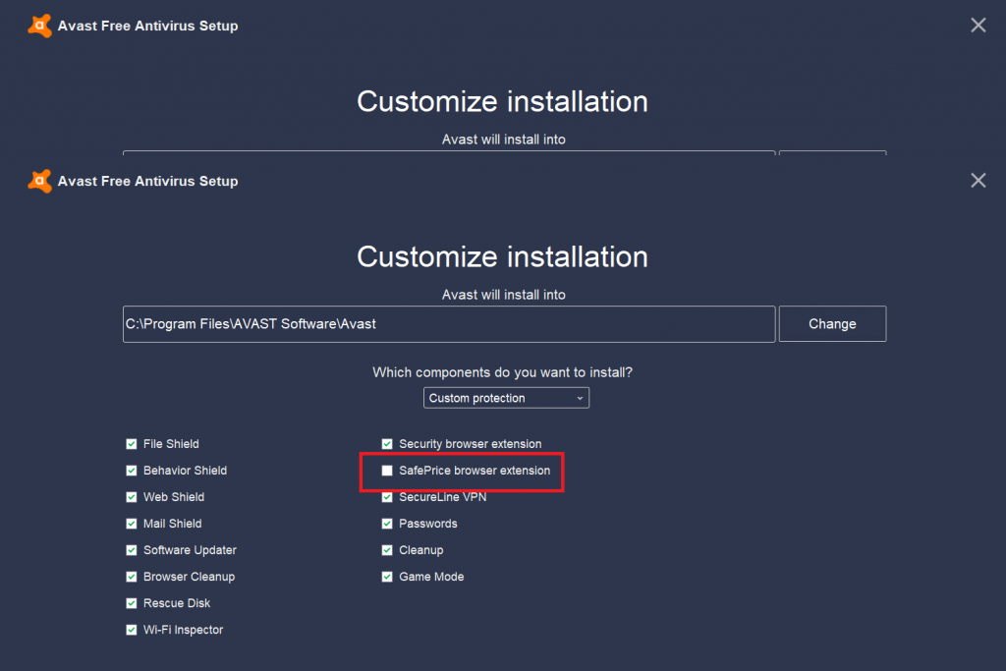Viewport: 1006px width, 671px height.
Task: Uncheck the Game Mode option
Action: (x=387, y=577)
